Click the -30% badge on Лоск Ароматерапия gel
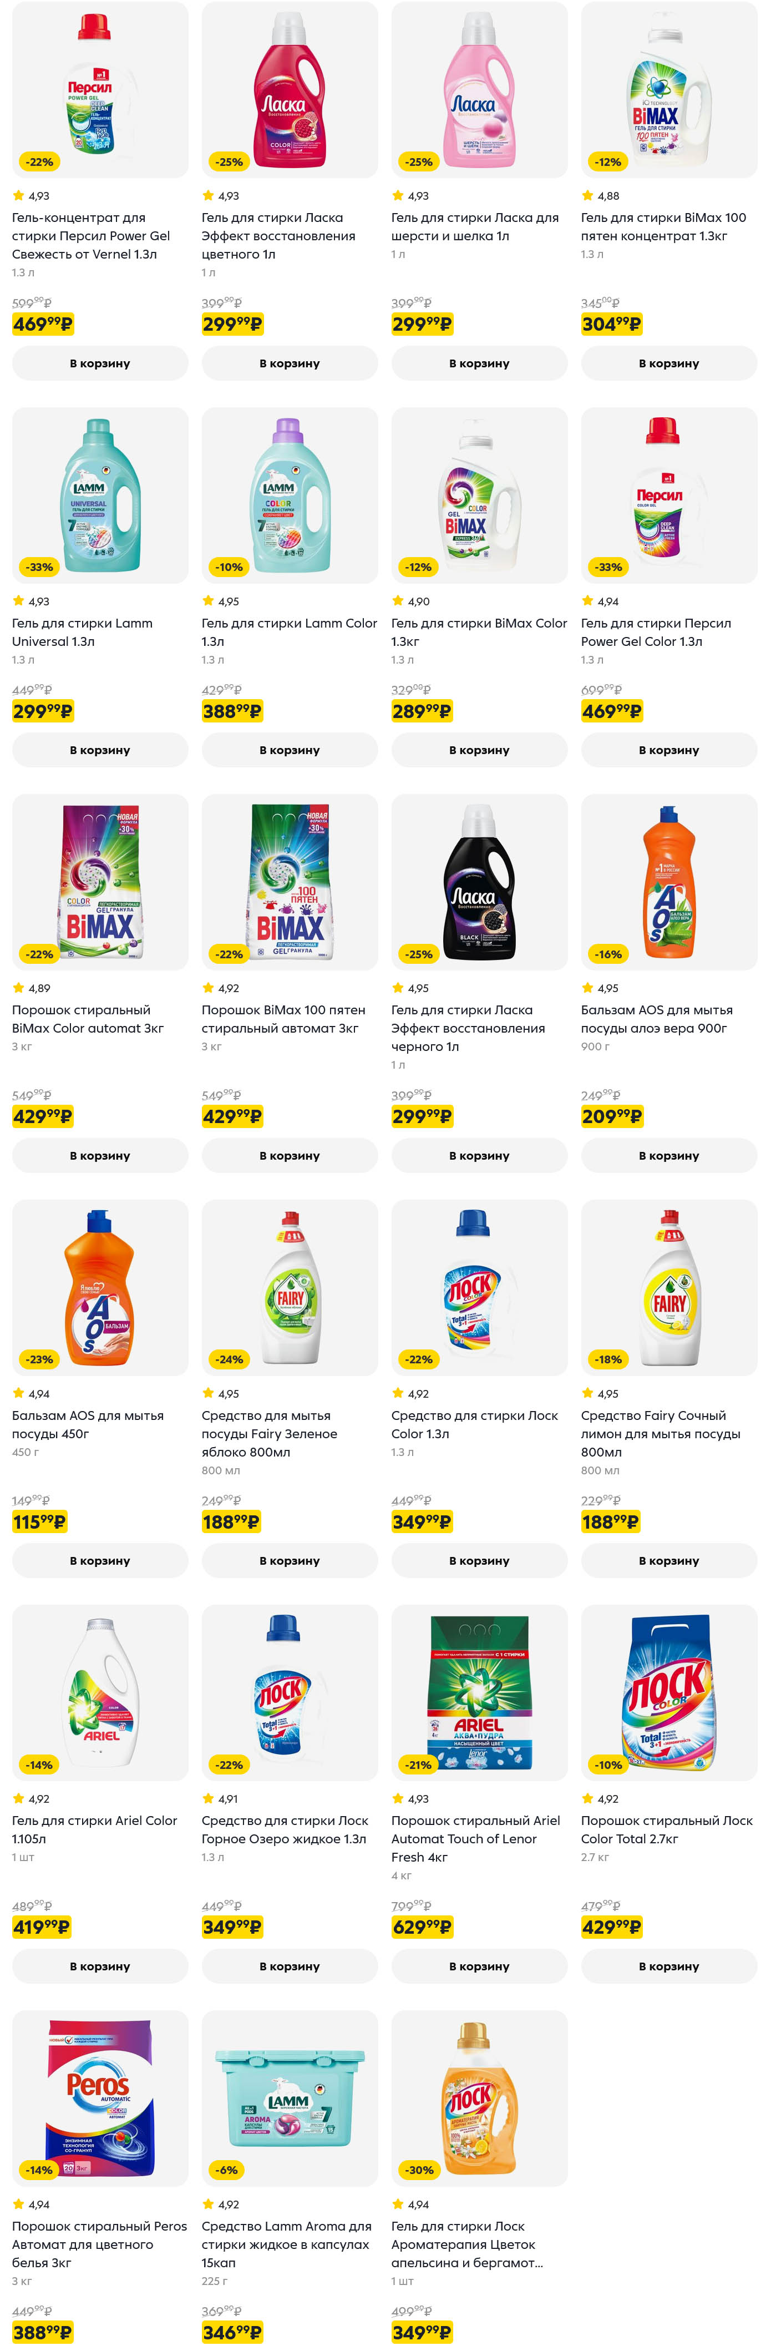Image resolution: width=776 pixels, height=2351 pixels. coord(419,2170)
